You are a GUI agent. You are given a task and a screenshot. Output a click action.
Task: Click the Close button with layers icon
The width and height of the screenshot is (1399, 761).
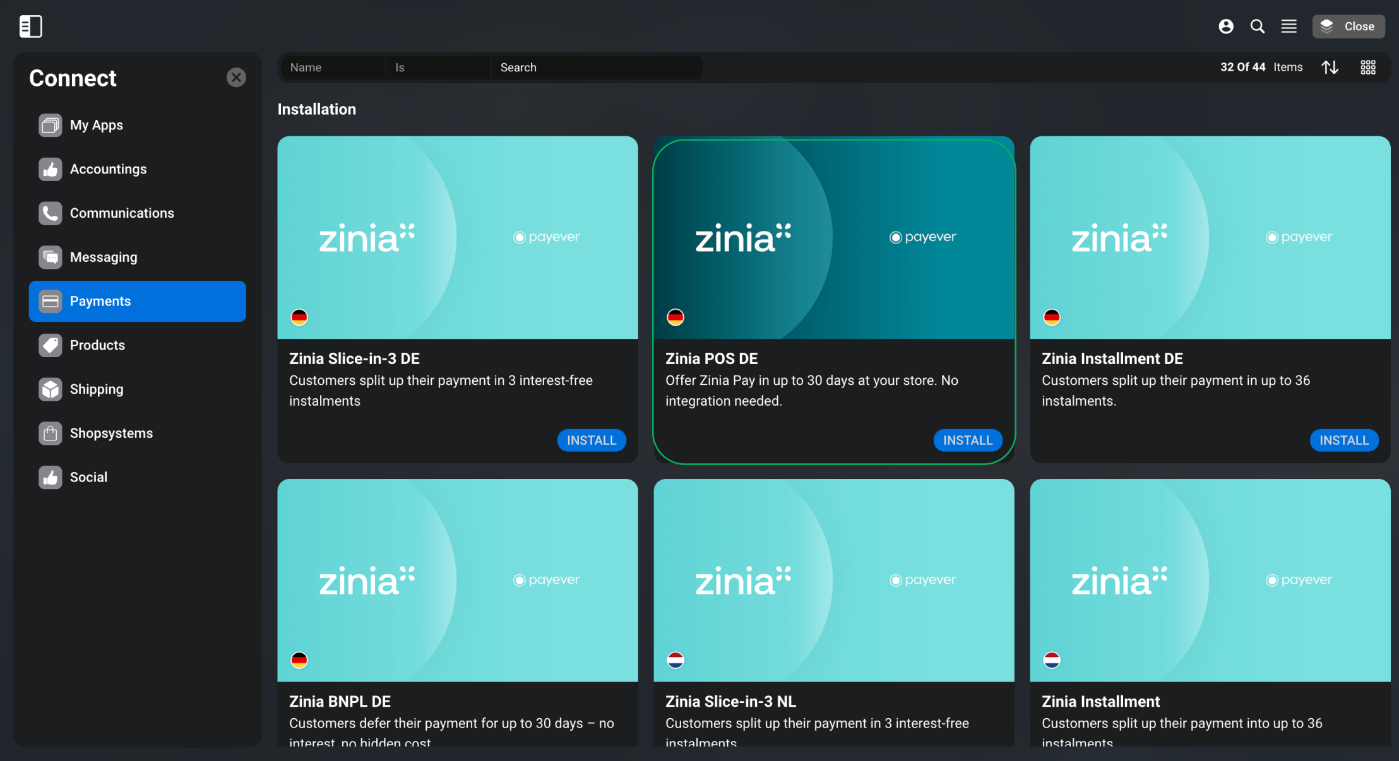point(1348,27)
